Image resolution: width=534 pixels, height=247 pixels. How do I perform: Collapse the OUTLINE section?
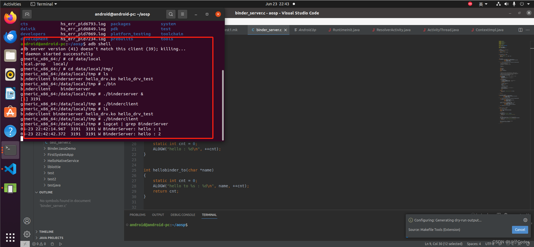coord(46,192)
